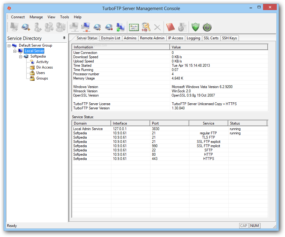Image resolution: width=285 pixels, height=237 pixels.
Task: Click the add domain globe icon
Action: tap(25, 27)
